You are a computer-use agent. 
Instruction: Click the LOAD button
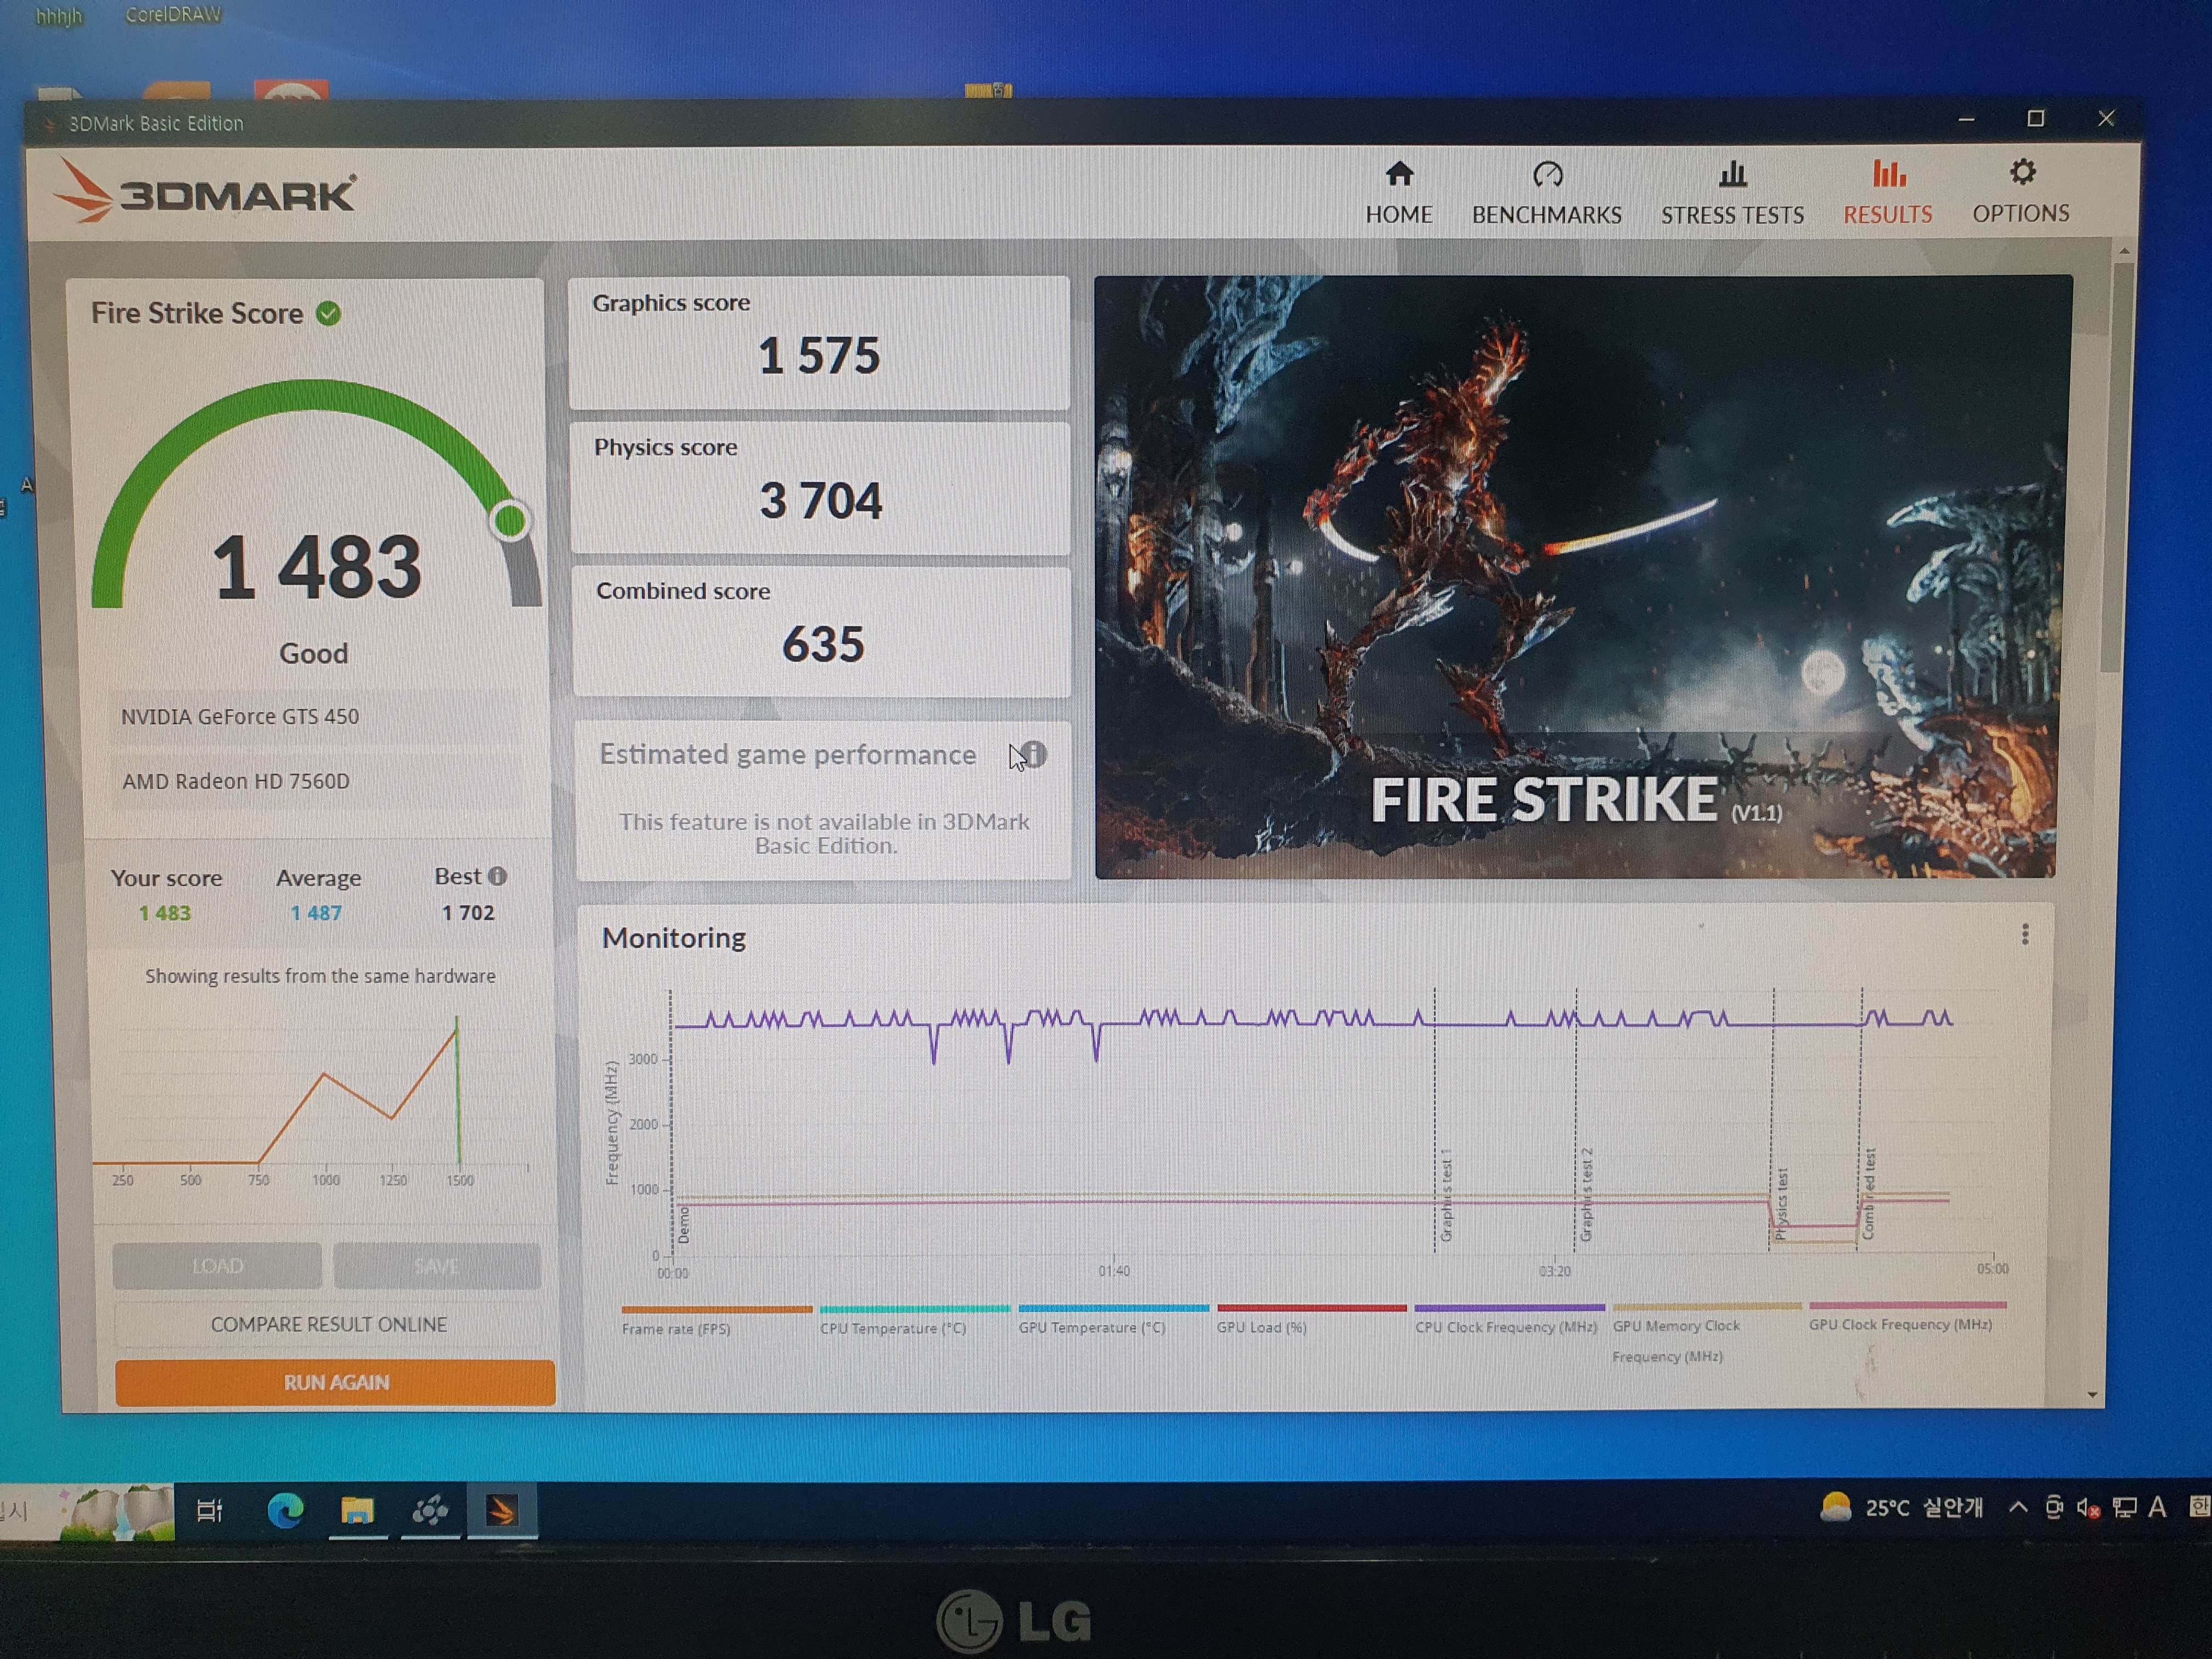click(x=217, y=1266)
